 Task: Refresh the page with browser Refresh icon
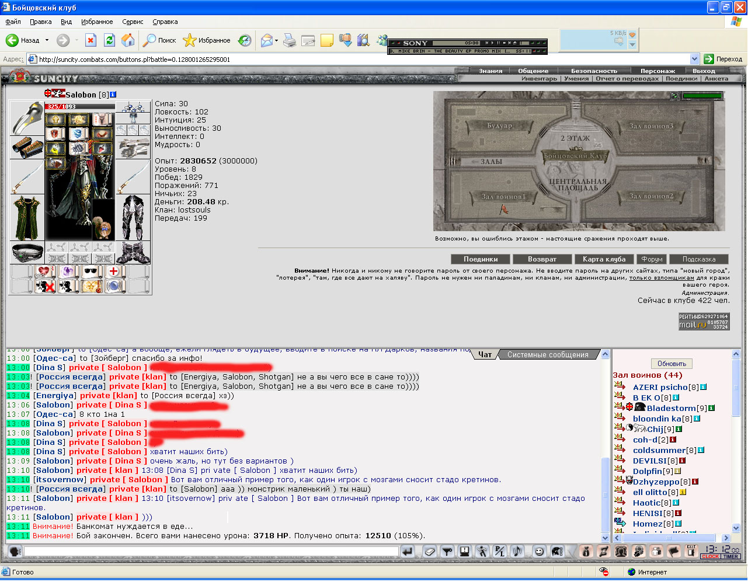click(109, 40)
